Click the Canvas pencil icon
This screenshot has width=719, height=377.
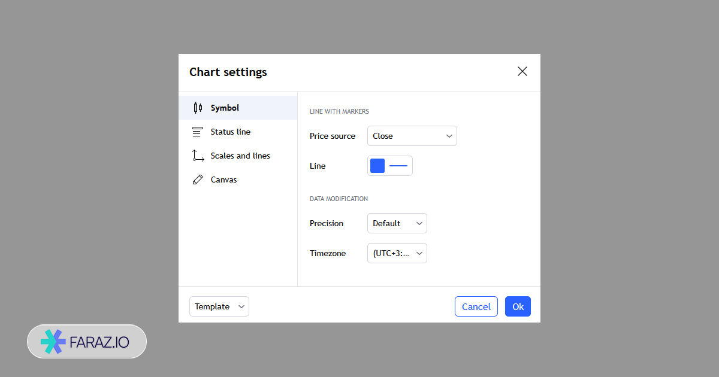(198, 180)
